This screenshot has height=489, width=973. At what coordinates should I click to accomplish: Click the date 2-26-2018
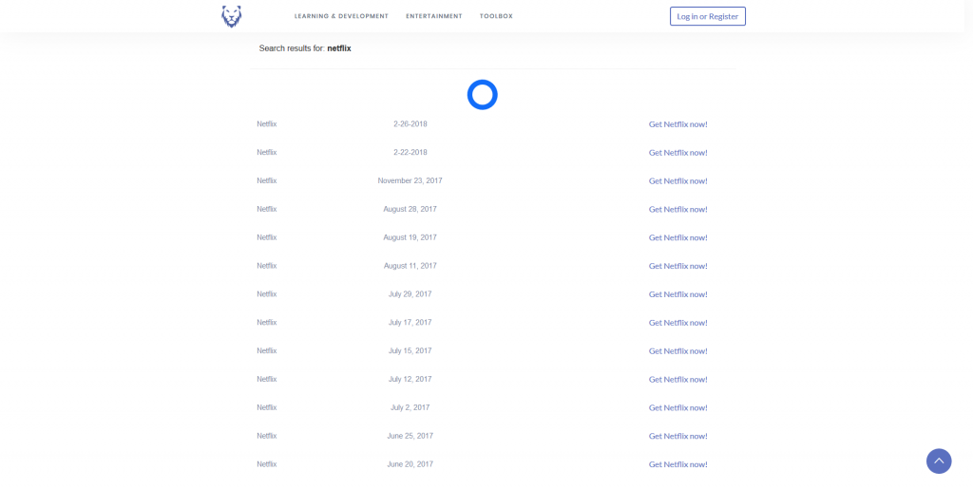coord(410,124)
